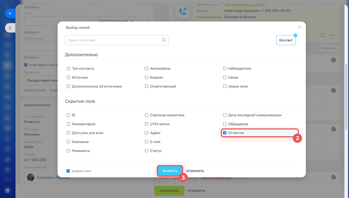Enable the Тип контакта checkbox
Screen dimensions: 349x198
[x=68, y=69]
